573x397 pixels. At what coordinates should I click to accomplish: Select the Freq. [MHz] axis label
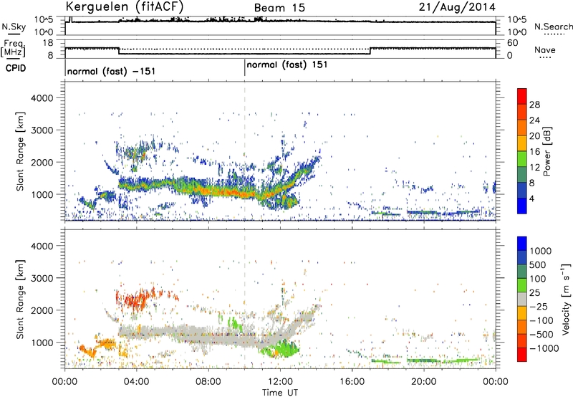coord(14,49)
